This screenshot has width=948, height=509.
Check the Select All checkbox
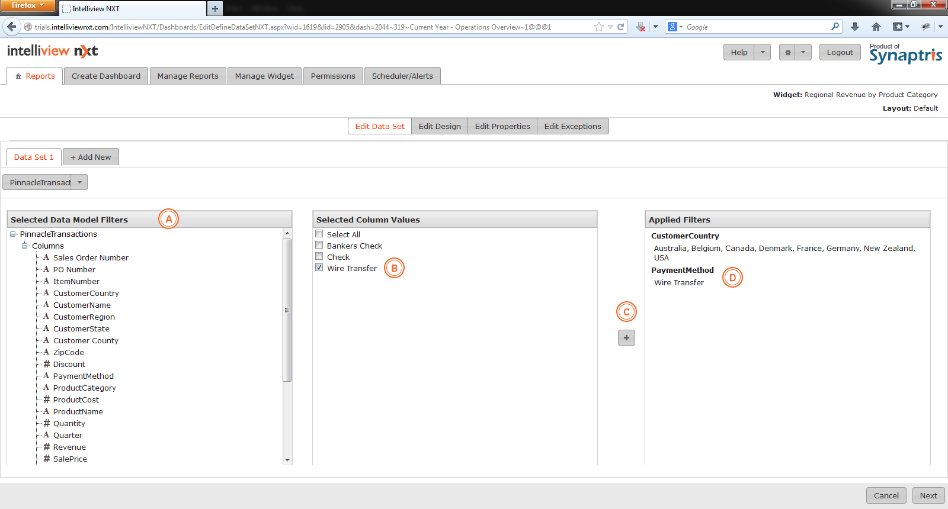point(319,234)
